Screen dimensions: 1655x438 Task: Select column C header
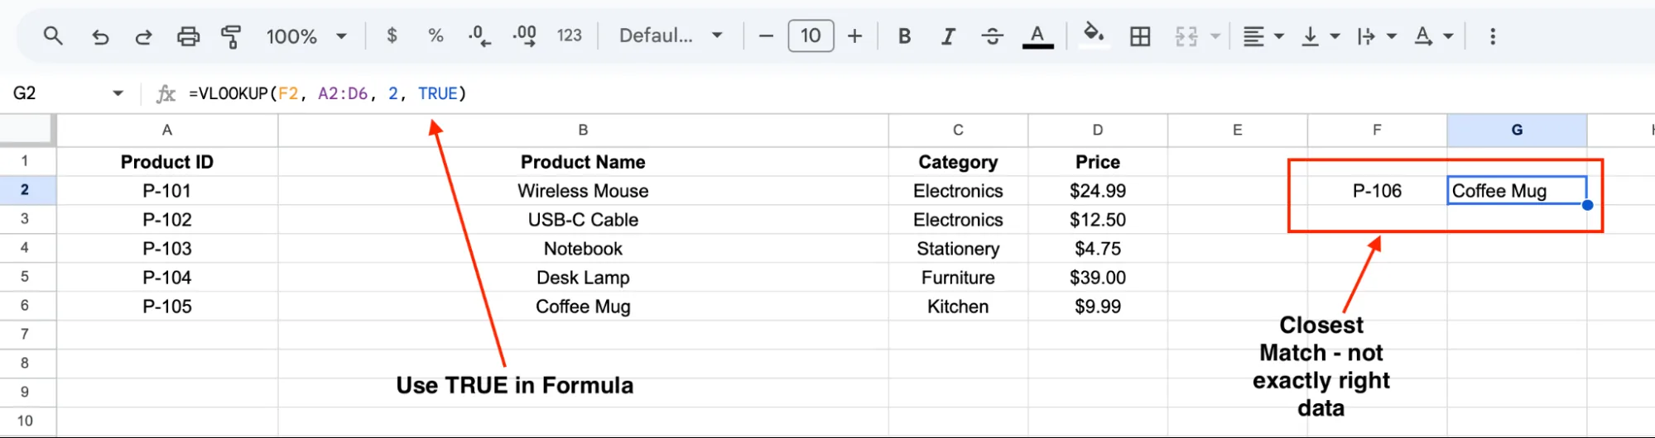(958, 130)
